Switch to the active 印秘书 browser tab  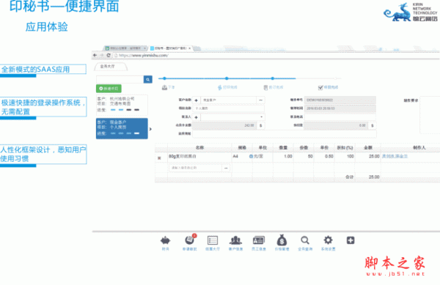[x=170, y=48]
